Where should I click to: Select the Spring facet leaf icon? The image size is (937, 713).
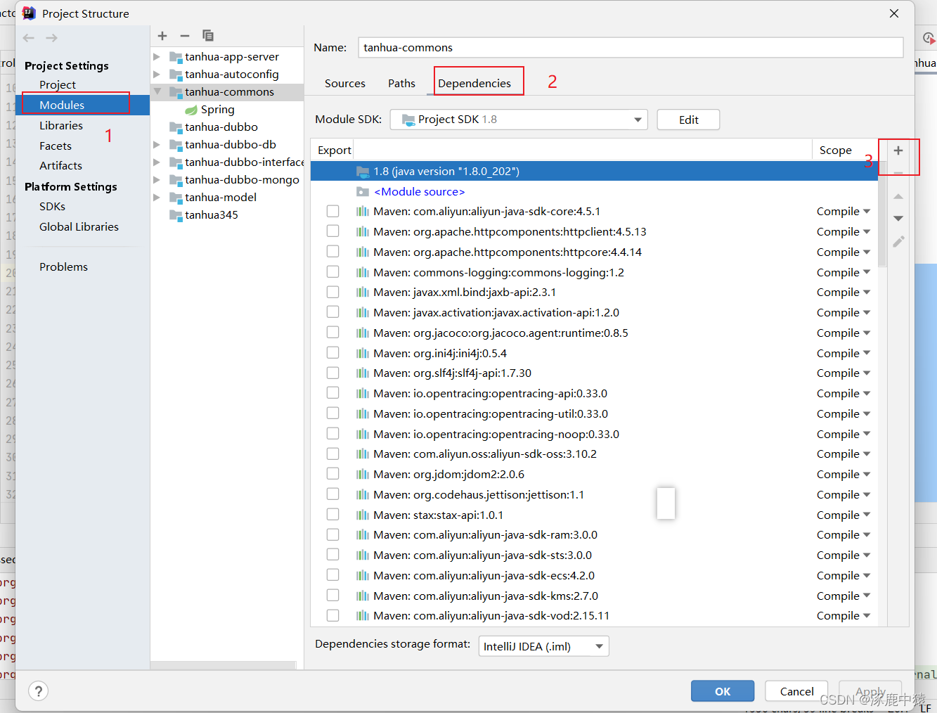pos(191,110)
